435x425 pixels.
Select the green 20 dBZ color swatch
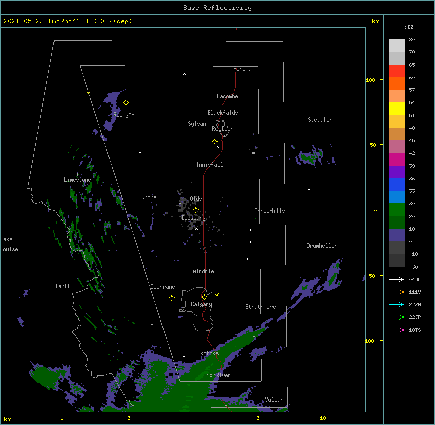pyautogui.click(x=397, y=210)
